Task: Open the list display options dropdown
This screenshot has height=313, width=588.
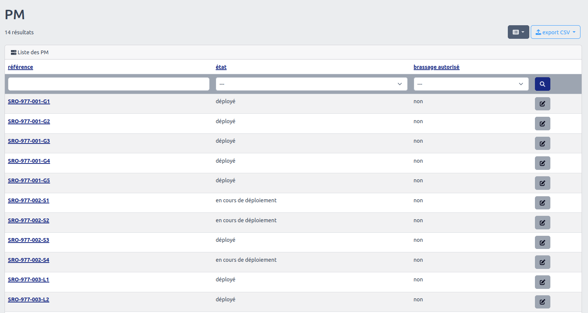Action: pos(518,32)
